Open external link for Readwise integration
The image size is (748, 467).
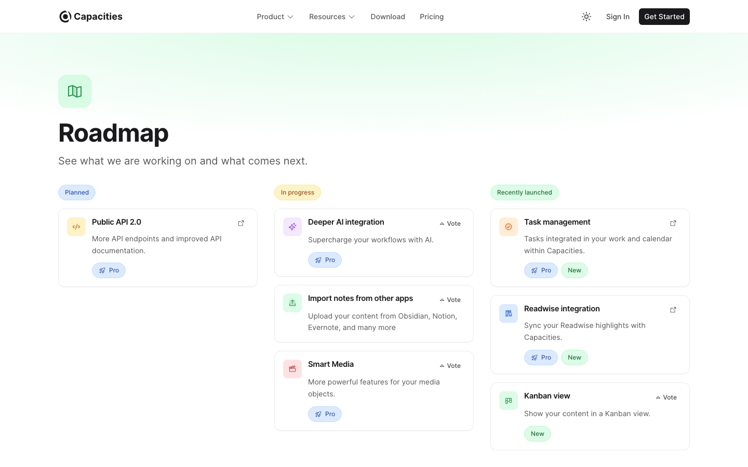point(673,310)
